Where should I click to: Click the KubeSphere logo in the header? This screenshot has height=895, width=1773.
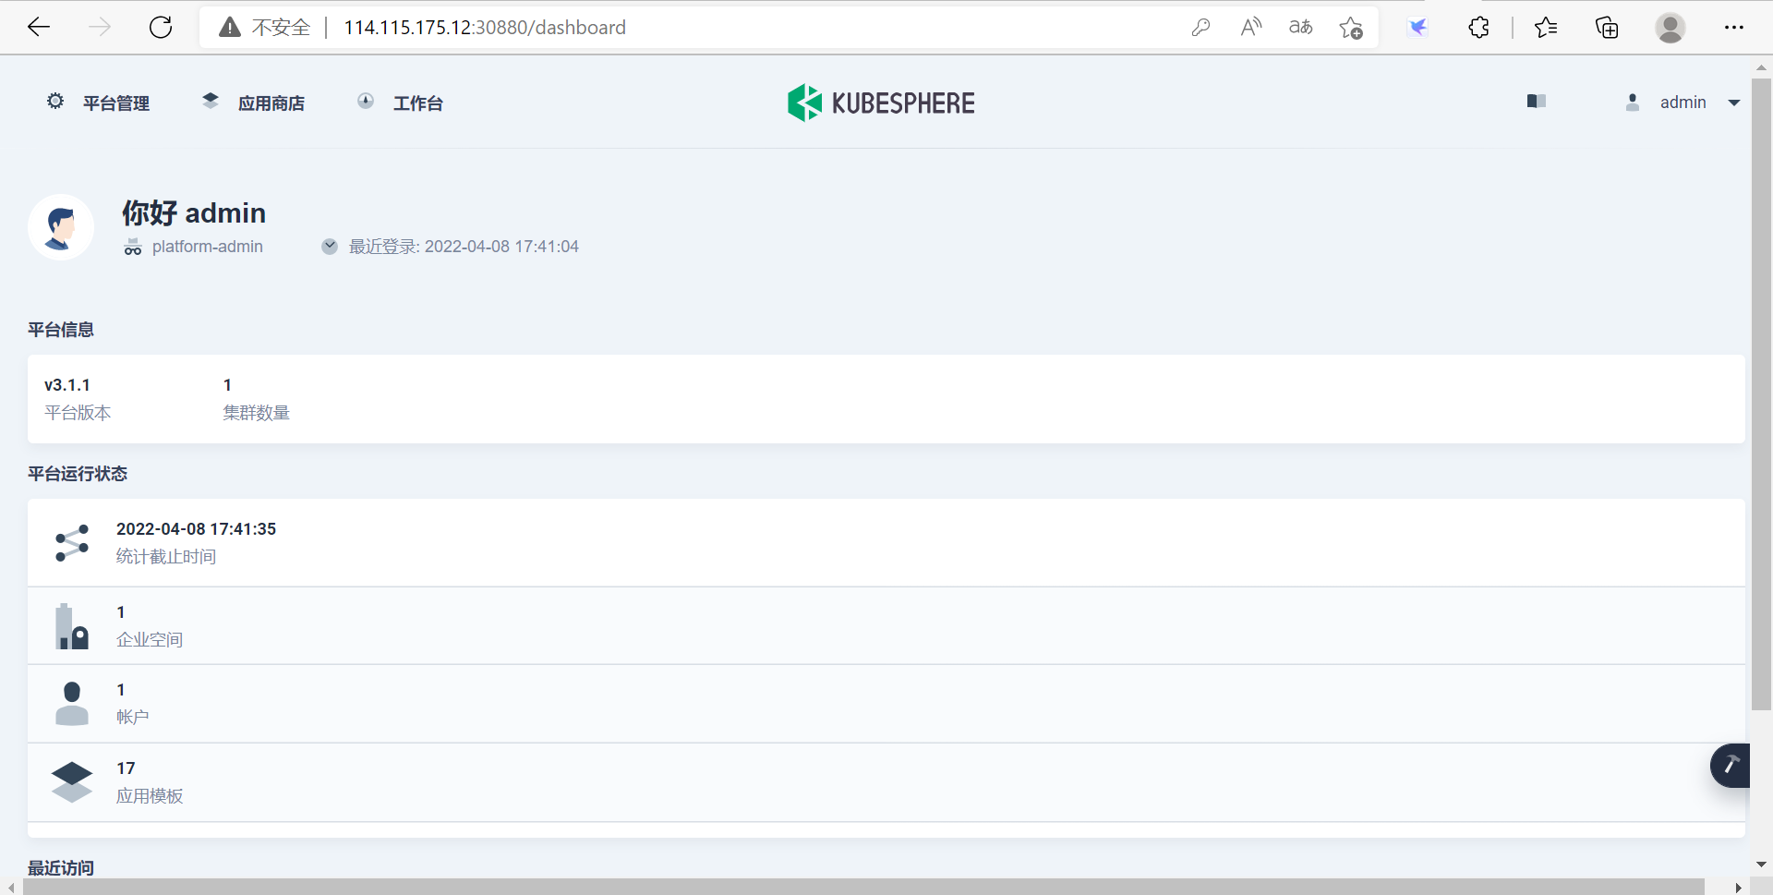point(880,102)
